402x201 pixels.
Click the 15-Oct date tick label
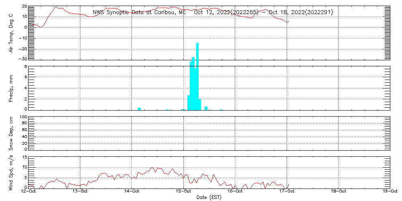[184, 192]
